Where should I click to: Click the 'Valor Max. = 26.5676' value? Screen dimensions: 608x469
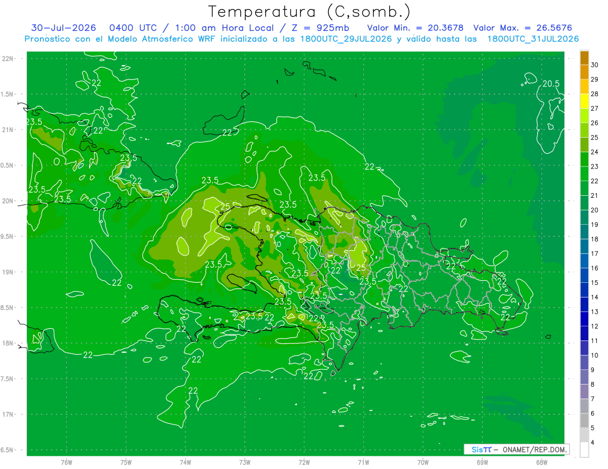523,28
